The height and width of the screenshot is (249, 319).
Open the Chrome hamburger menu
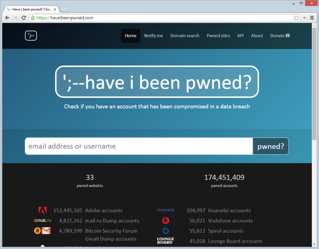312,18
